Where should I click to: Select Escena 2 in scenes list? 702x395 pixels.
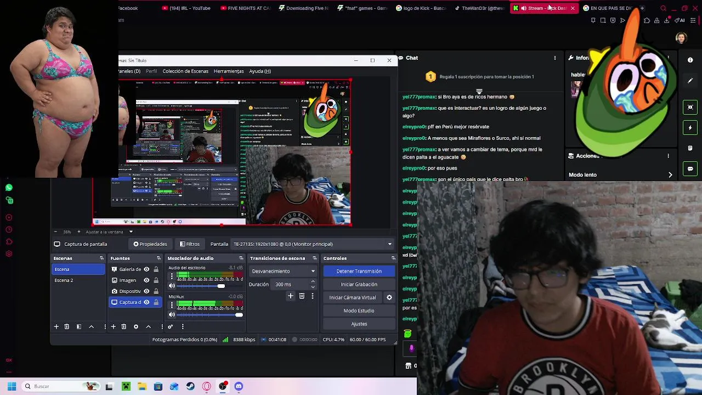pyautogui.click(x=78, y=280)
